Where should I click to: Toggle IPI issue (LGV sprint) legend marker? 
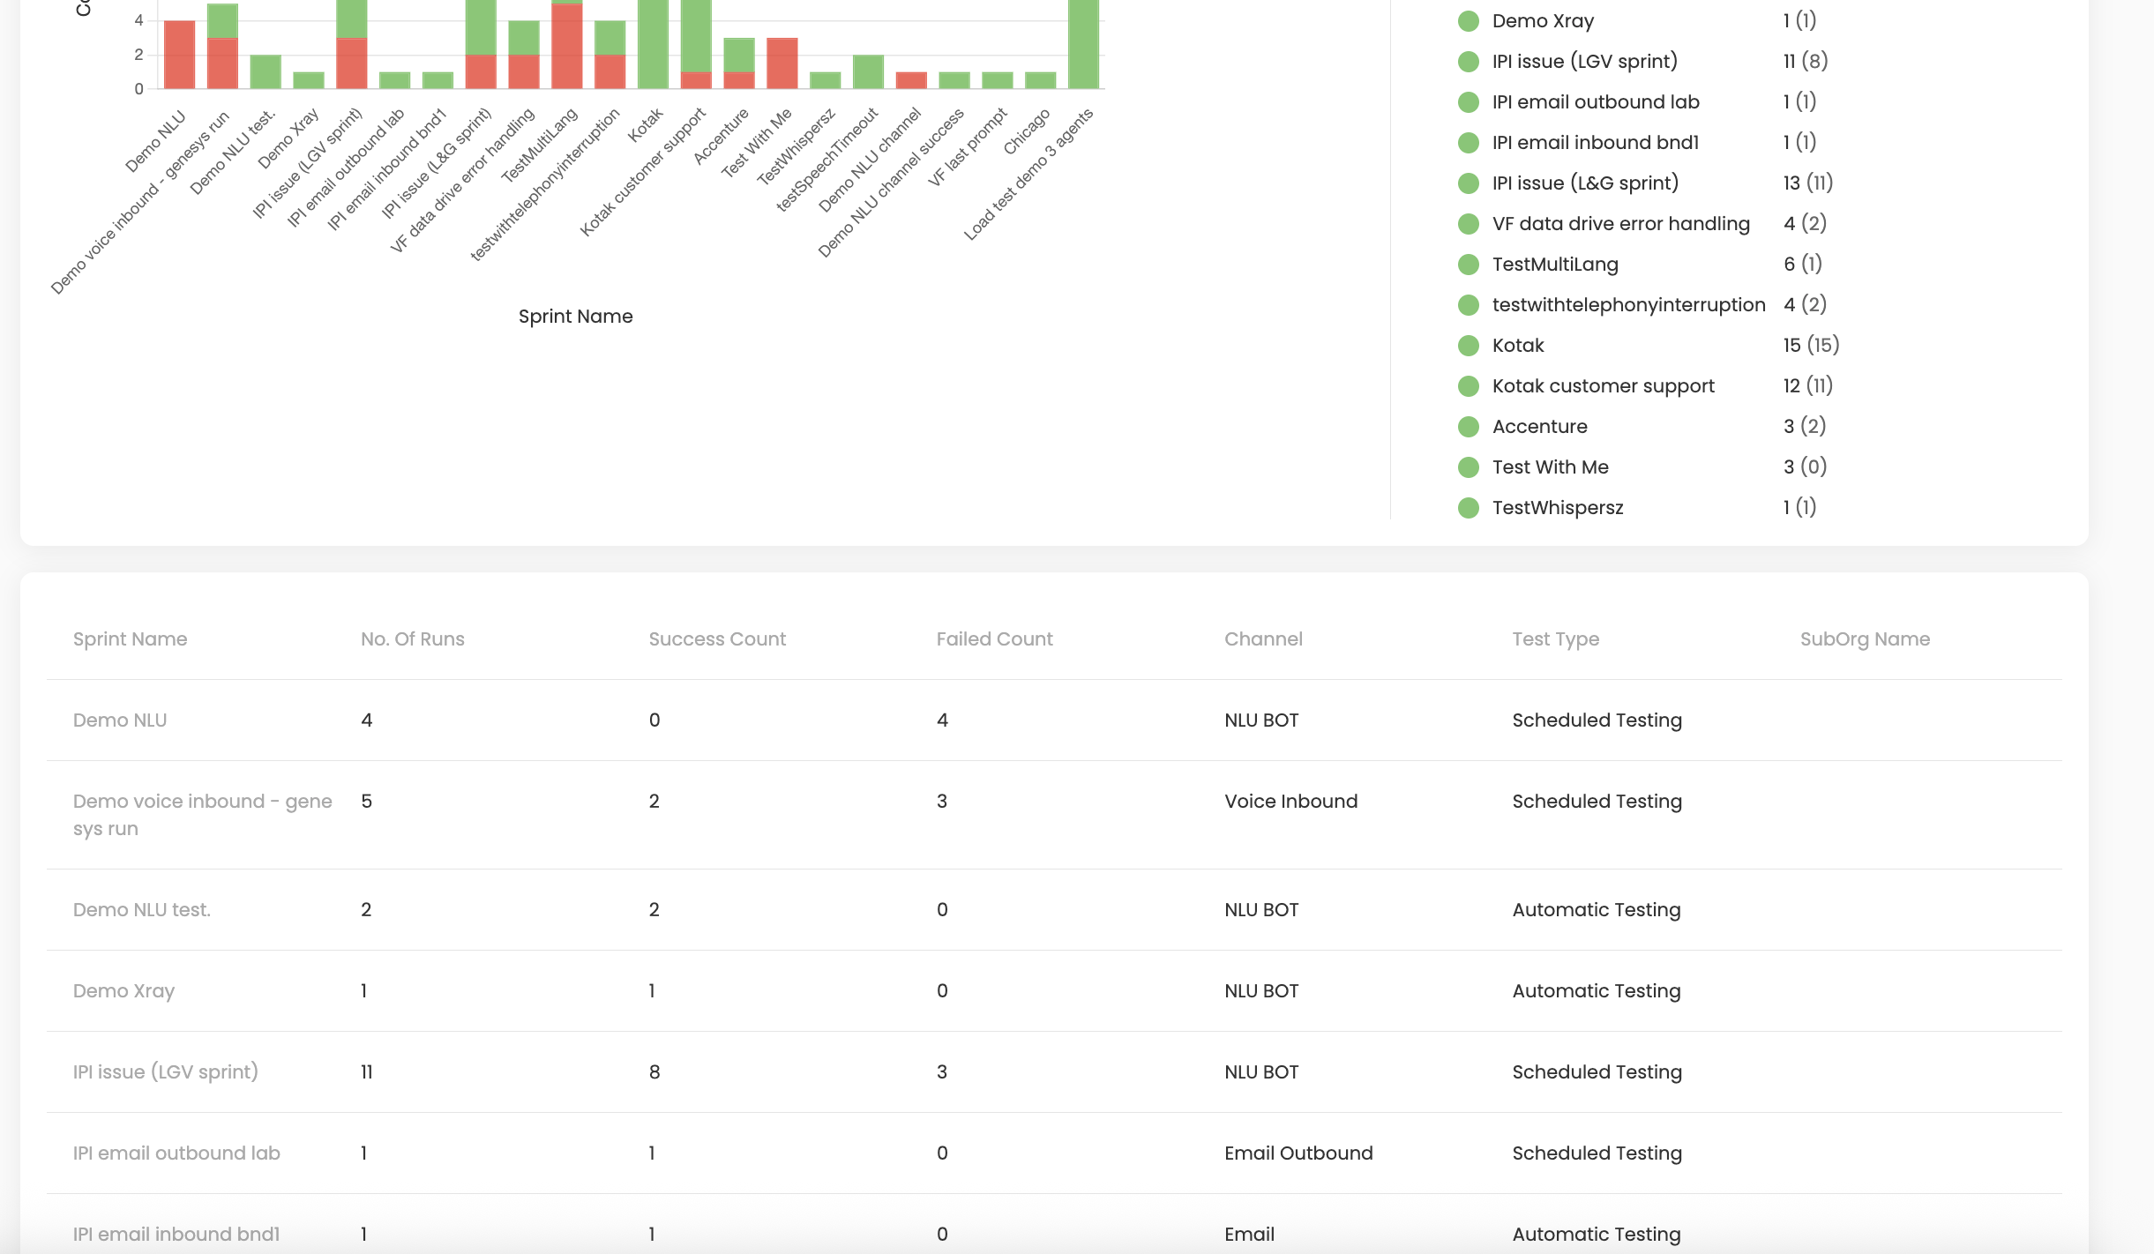[1468, 62]
